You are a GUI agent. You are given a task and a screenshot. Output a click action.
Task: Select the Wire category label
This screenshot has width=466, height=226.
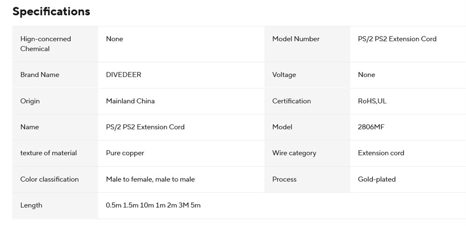(294, 153)
